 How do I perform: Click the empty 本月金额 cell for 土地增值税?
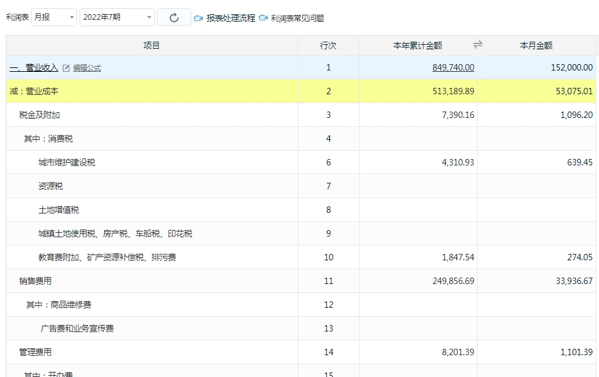click(537, 210)
